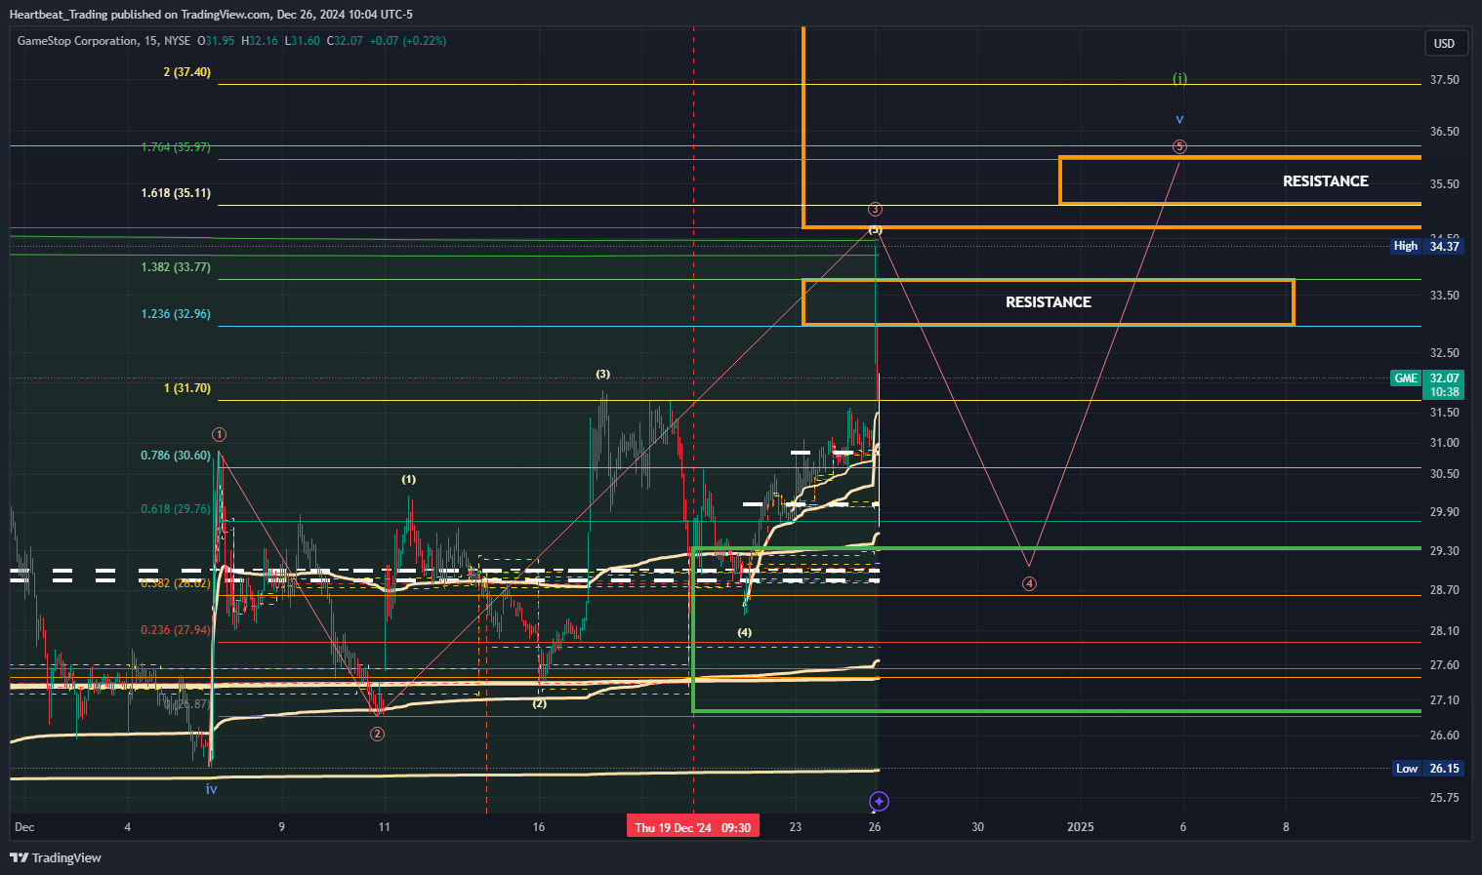This screenshot has height=875, width=1482.
Task: Click the Fib level label 1.618 (35.11)
Action: (176, 193)
